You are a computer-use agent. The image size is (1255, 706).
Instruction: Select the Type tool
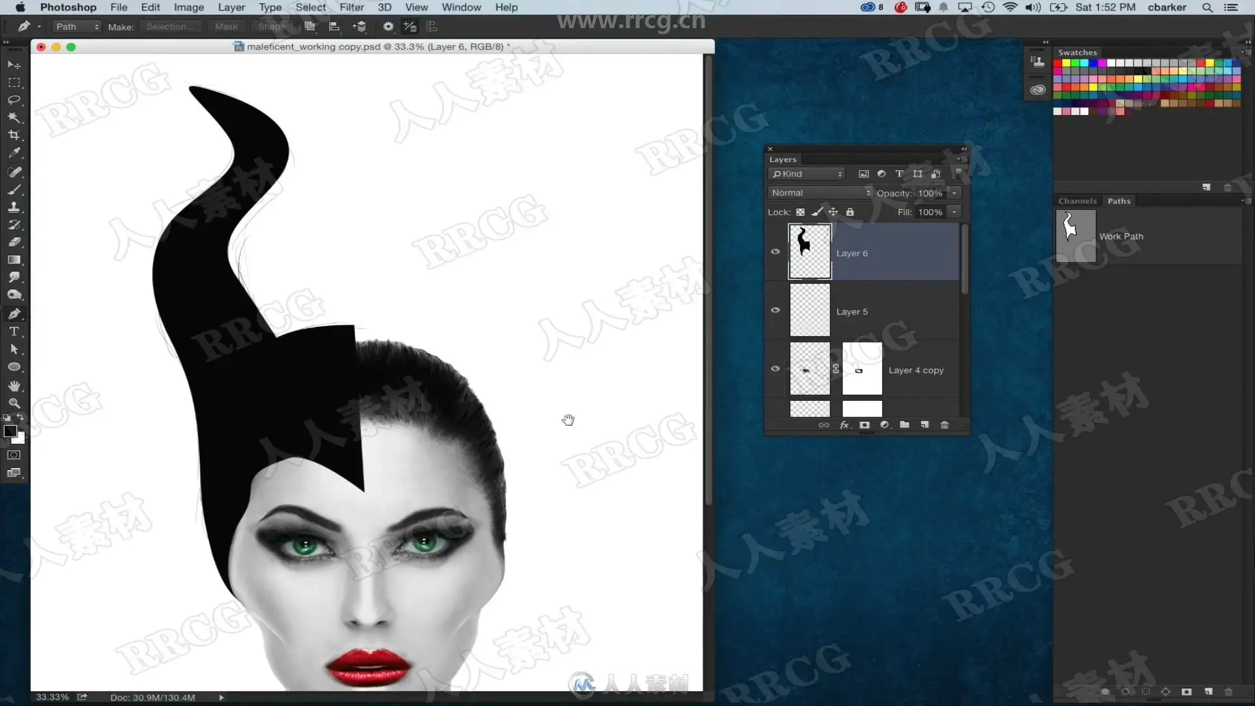(14, 331)
